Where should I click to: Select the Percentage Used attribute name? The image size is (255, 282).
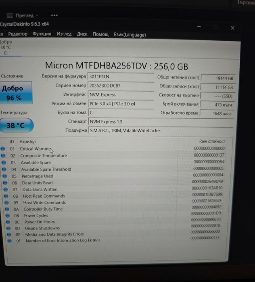tap(38, 176)
